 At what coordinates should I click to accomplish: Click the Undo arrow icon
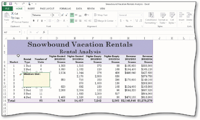tap(16, 4)
